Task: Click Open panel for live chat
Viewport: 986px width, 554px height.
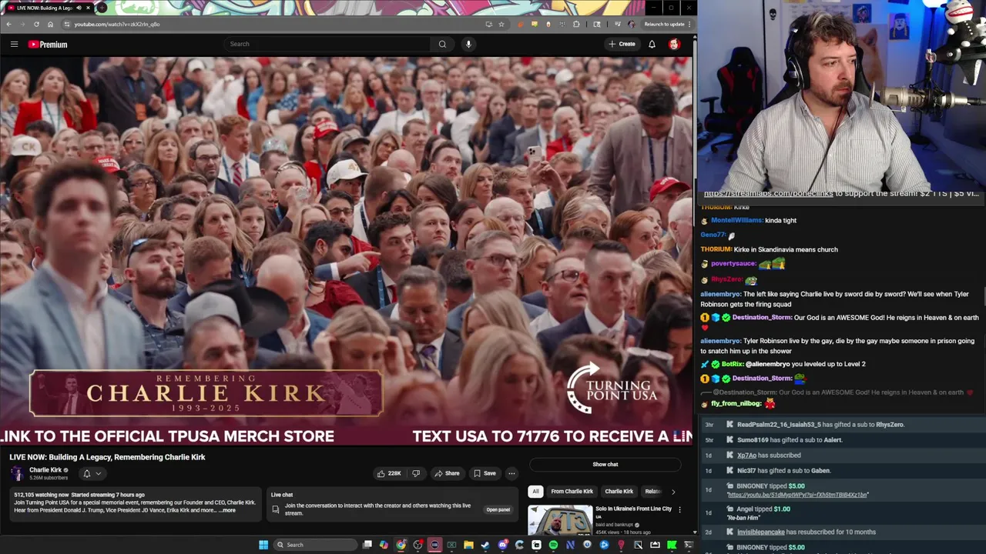Action: tap(498, 509)
